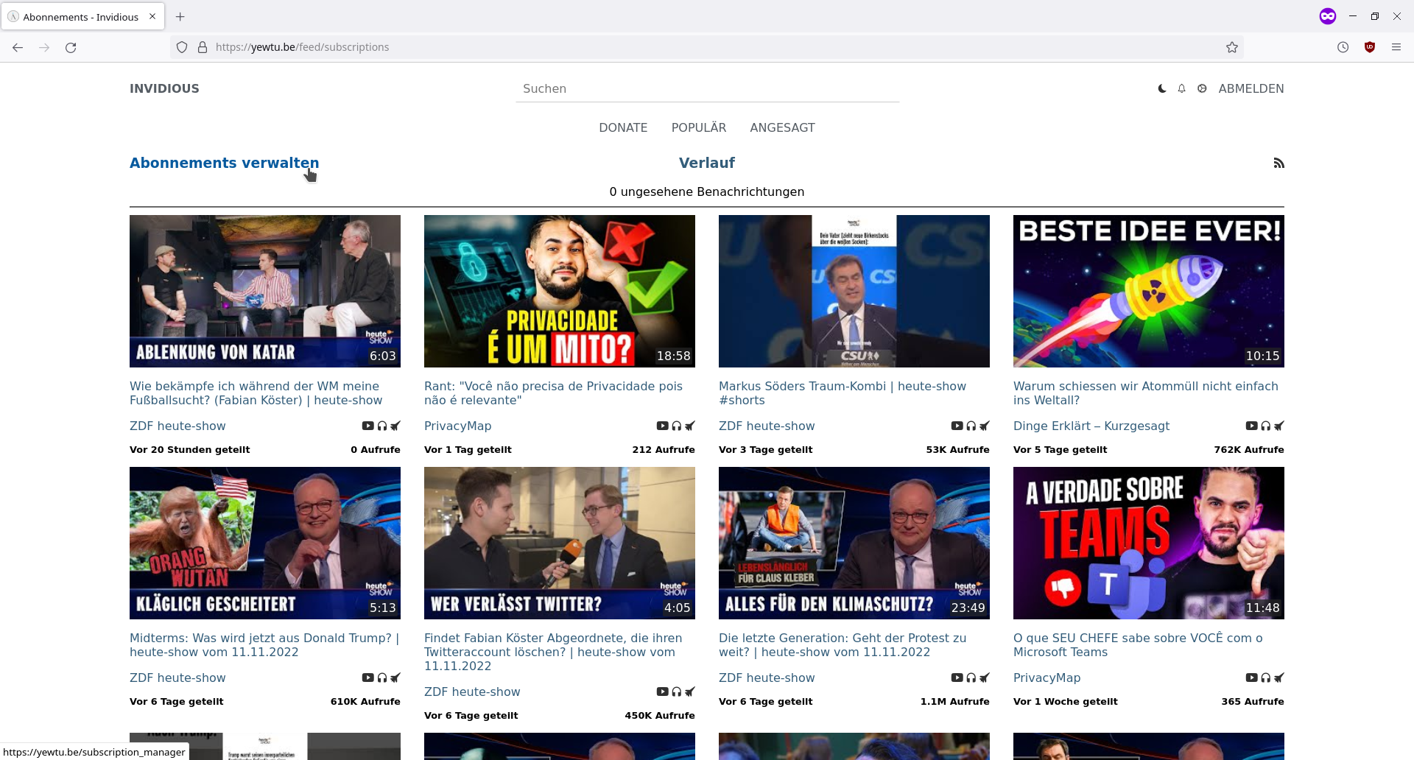Open 'Kläglich gescheitert' Orang Wutan thumbnail
This screenshot has height=760, width=1414.
click(265, 543)
